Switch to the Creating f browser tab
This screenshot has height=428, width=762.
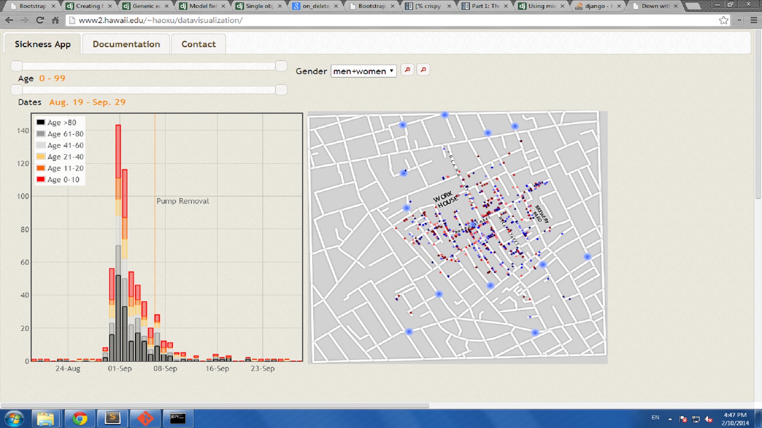click(x=89, y=6)
